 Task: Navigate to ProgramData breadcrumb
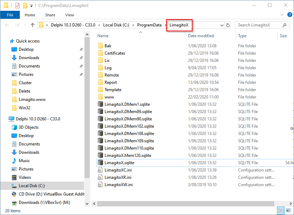[149, 25]
